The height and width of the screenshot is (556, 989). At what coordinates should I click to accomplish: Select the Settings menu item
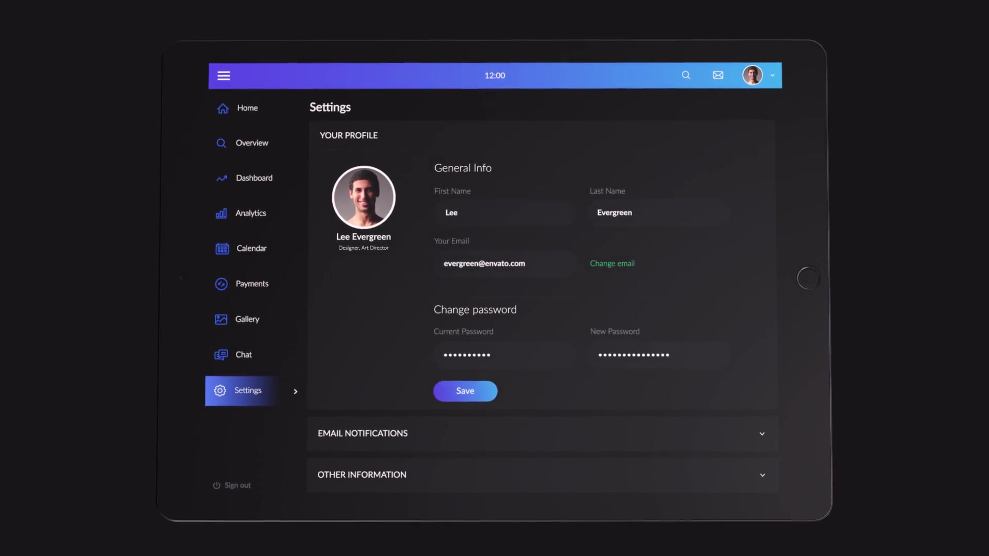click(248, 390)
